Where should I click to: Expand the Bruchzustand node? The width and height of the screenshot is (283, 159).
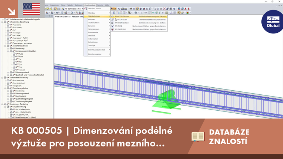[8, 96]
